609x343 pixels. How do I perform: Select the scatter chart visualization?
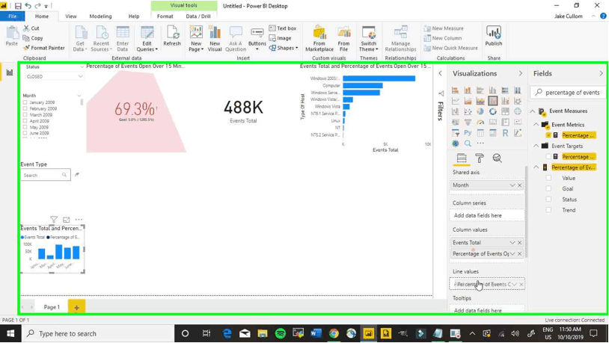(468, 111)
